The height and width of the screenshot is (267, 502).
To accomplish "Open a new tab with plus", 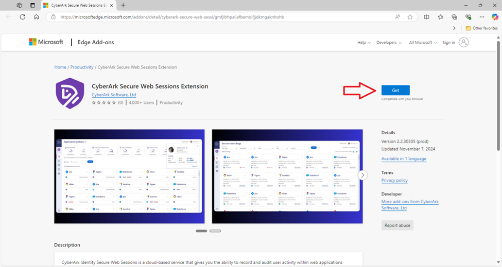I will [x=123, y=5].
